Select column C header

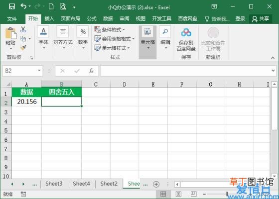(96, 84)
